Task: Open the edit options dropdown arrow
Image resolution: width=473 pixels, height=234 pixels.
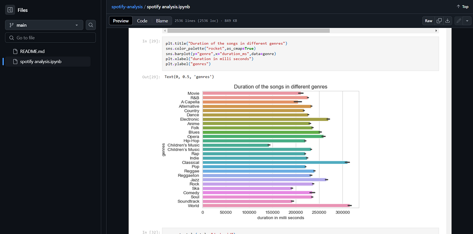Action: [467, 21]
